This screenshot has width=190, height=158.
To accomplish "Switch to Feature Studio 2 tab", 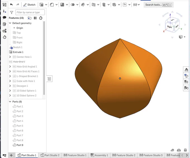I will [x=124, y=155].
